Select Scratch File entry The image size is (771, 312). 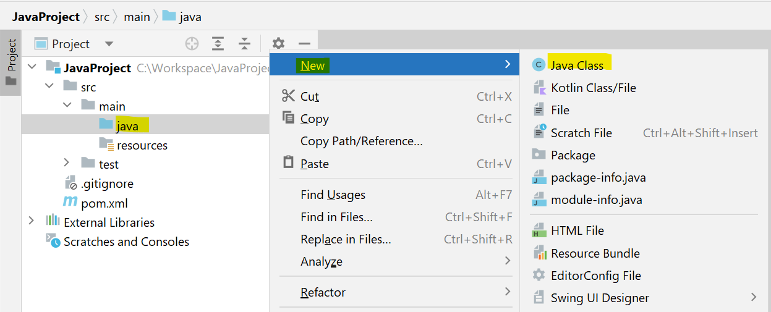pyautogui.click(x=645, y=133)
